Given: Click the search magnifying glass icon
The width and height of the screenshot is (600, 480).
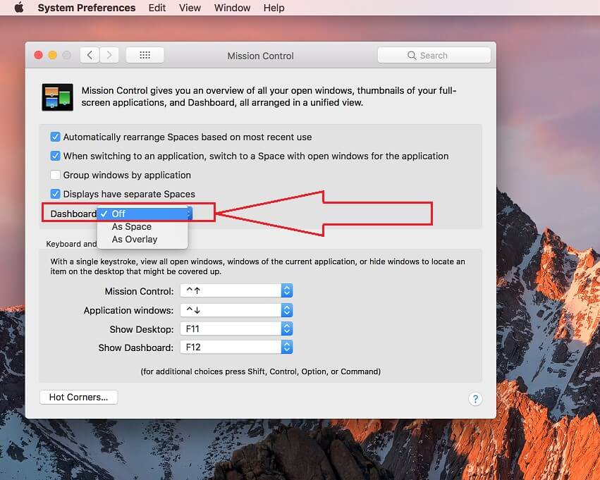Looking at the screenshot, I should [x=411, y=54].
